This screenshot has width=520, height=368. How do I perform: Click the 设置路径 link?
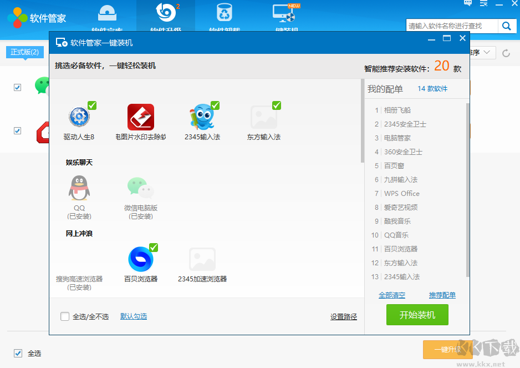coord(344,317)
